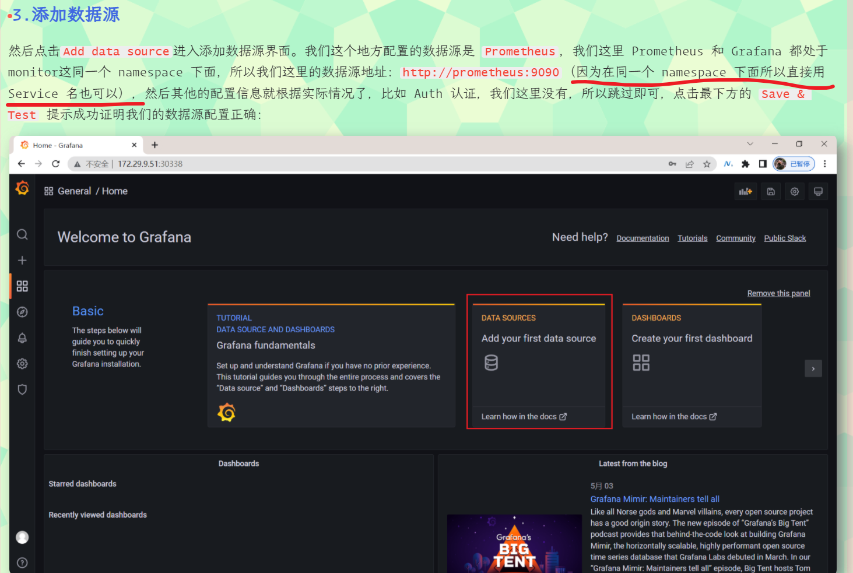853x573 pixels.
Task: Click the data source database icon
Action: pyautogui.click(x=492, y=363)
